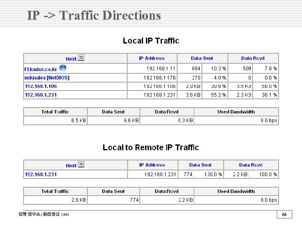Select the 7.8 % received percentage cell

[266, 68]
